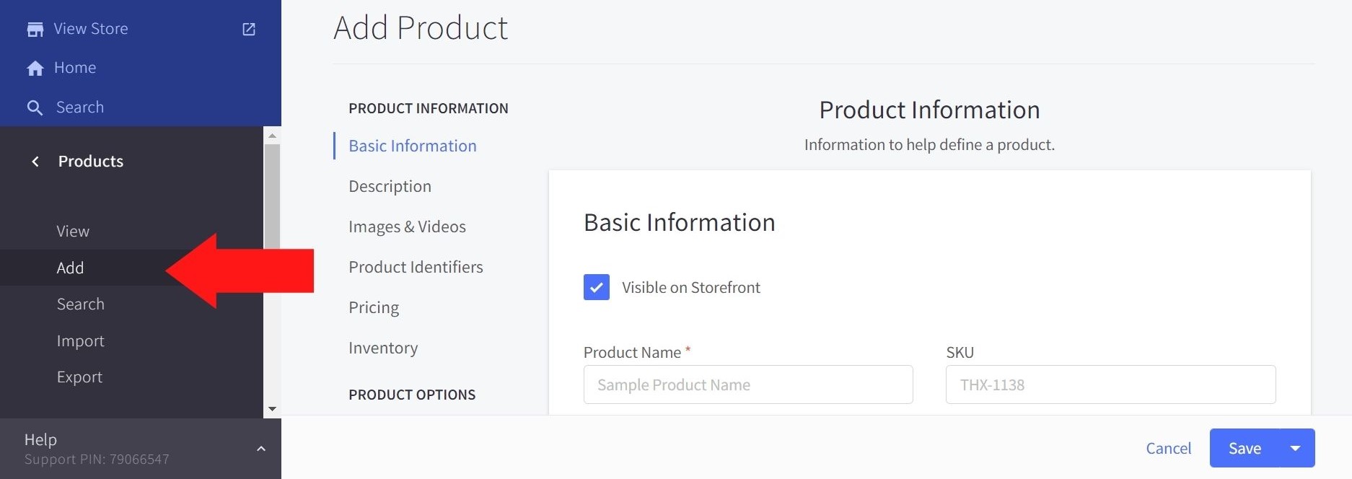Go to Images & Videos section
This screenshot has width=1352, height=479.
pos(407,227)
